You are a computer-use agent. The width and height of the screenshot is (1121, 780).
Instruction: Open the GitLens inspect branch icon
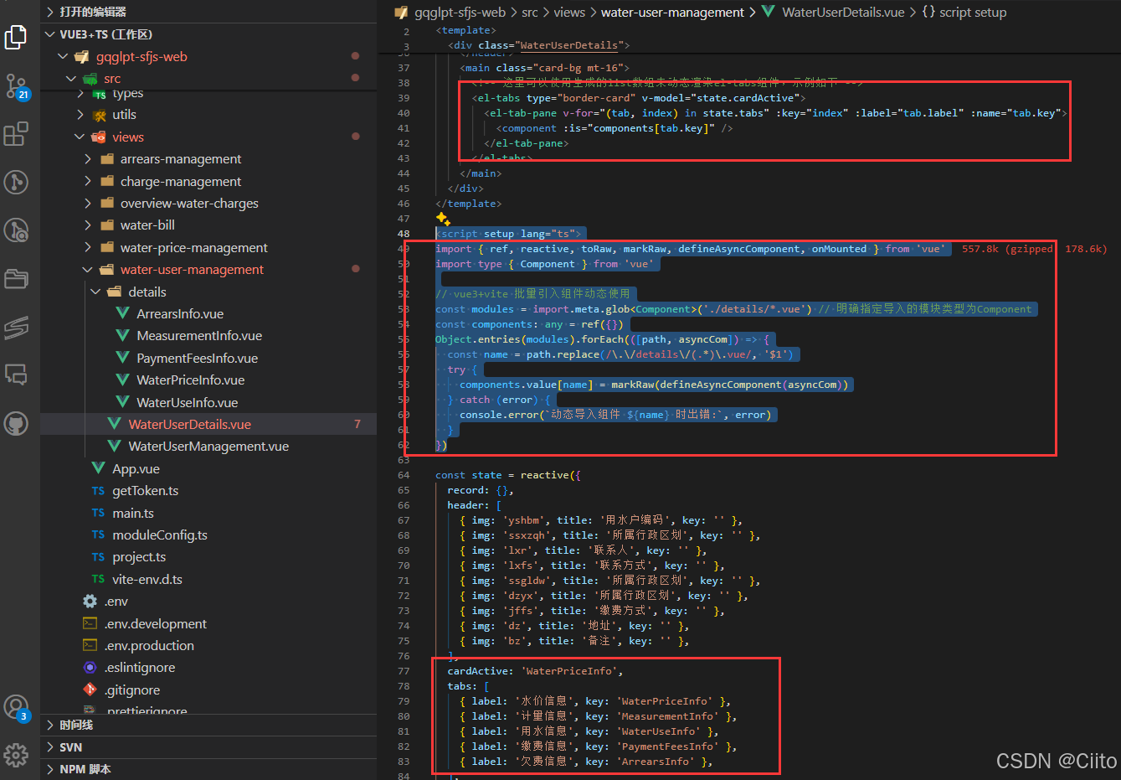(16, 230)
